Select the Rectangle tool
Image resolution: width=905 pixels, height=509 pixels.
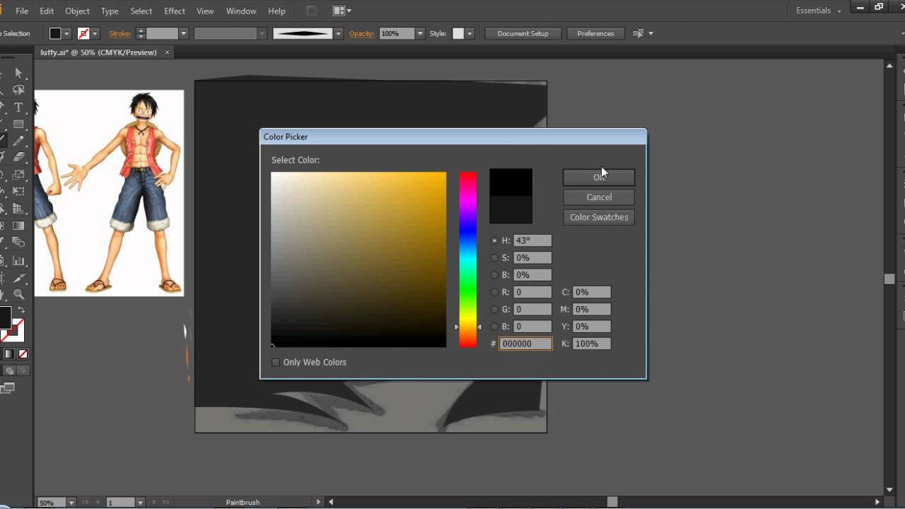(19, 124)
